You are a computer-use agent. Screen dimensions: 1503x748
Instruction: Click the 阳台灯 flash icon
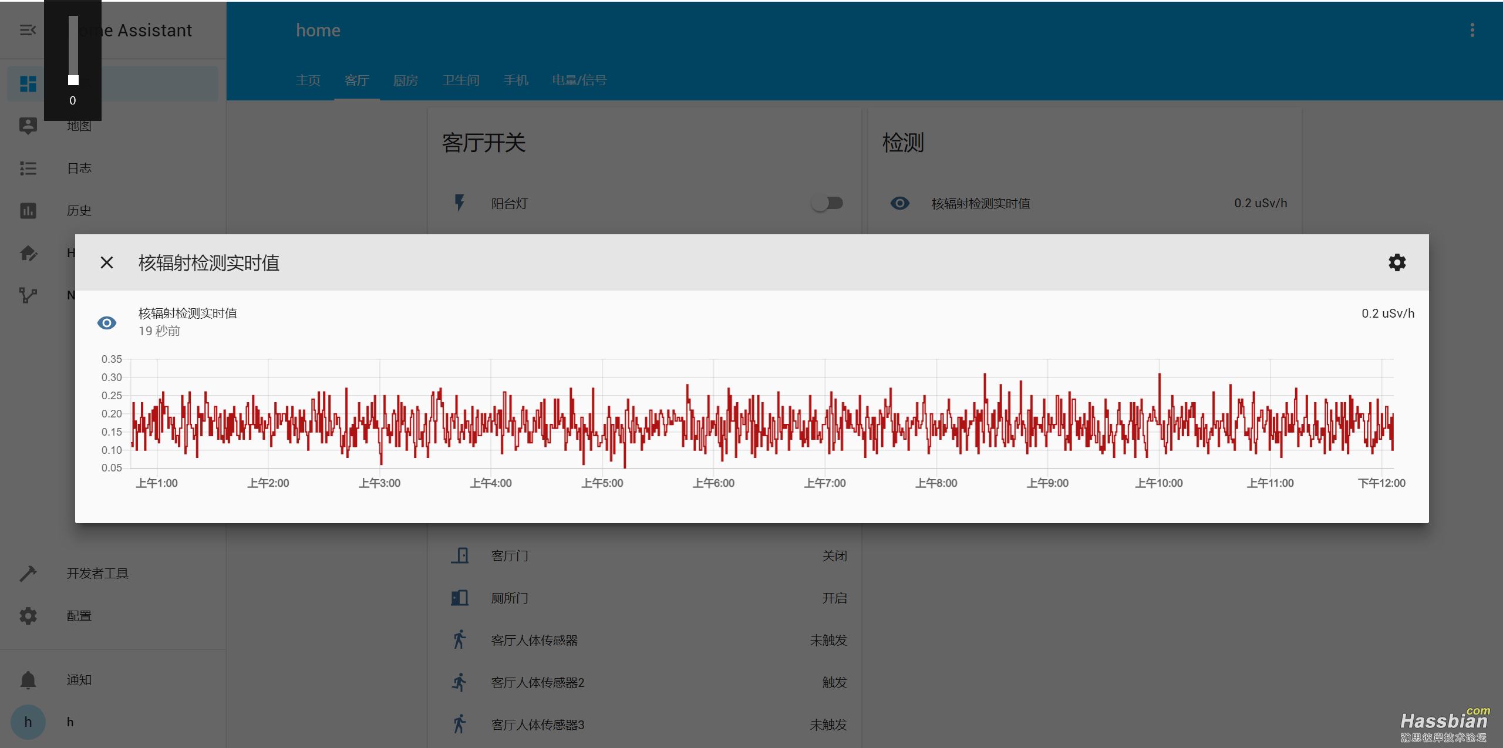(x=459, y=203)
